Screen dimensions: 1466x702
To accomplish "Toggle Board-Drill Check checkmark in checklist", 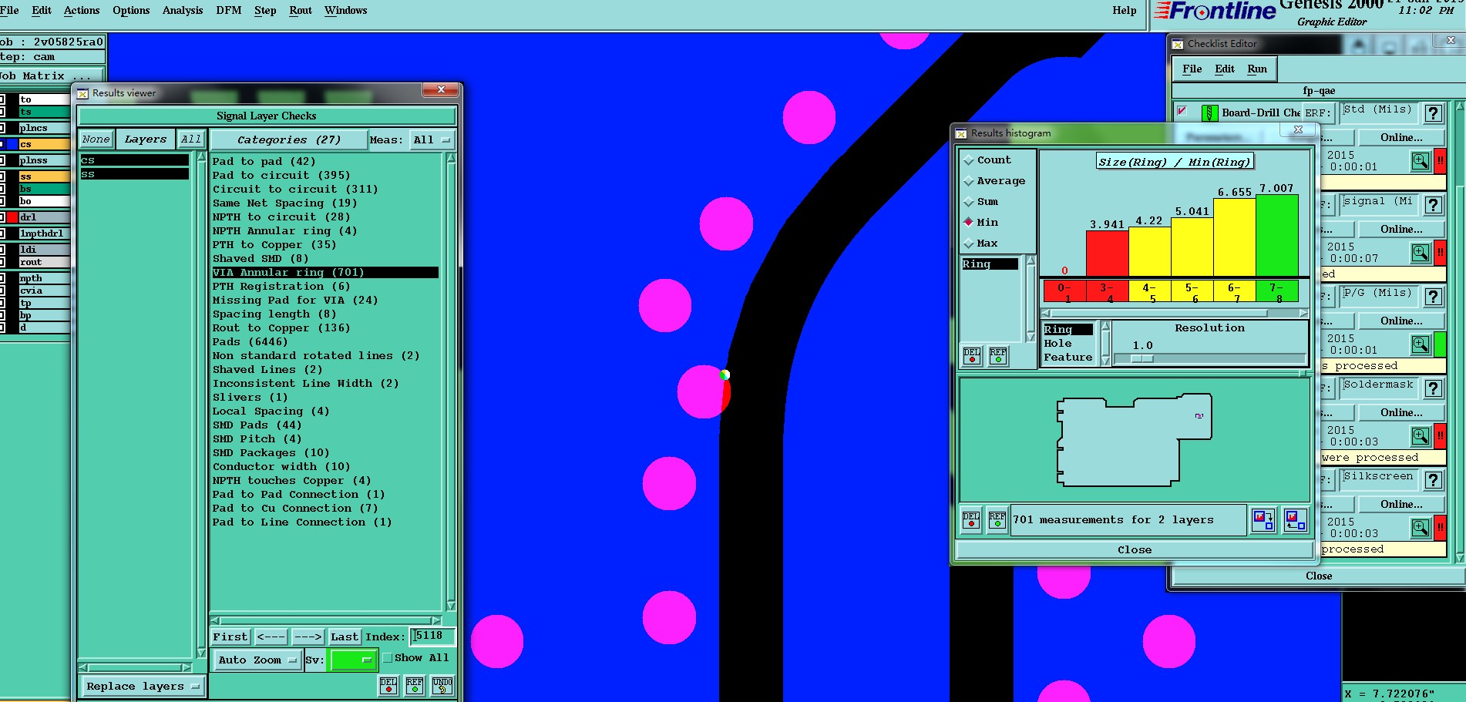I will coord(1182,112).
